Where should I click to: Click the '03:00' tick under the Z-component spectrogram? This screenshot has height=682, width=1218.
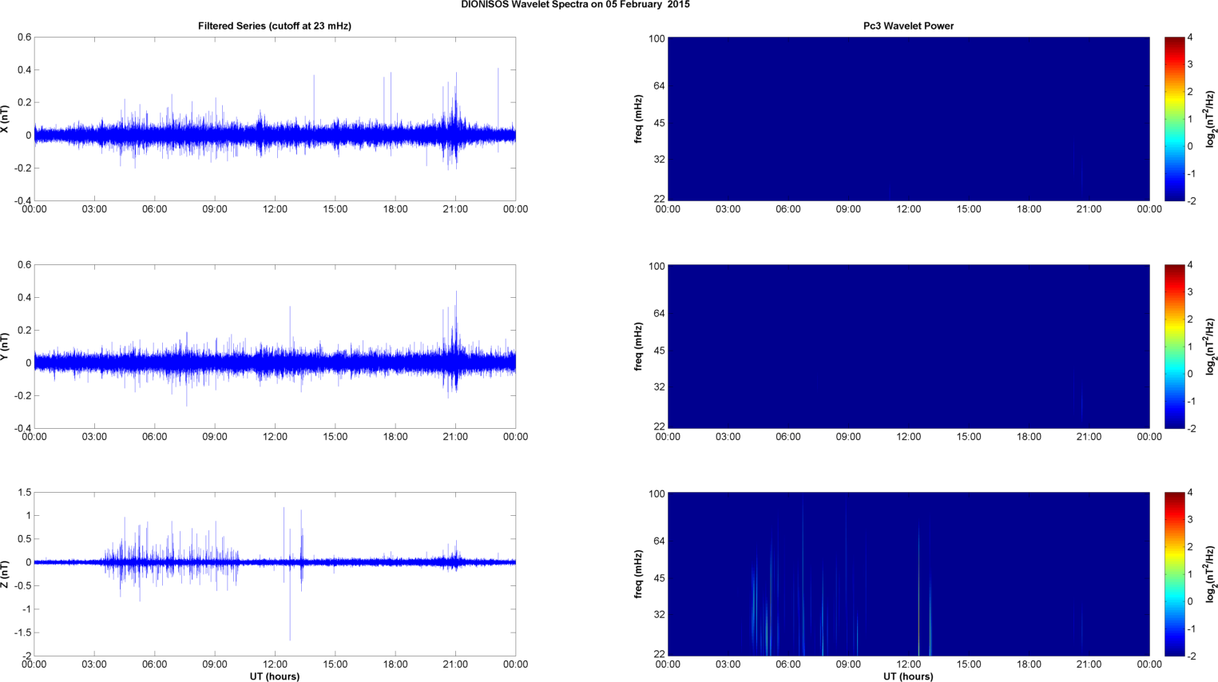coord(728,664)
